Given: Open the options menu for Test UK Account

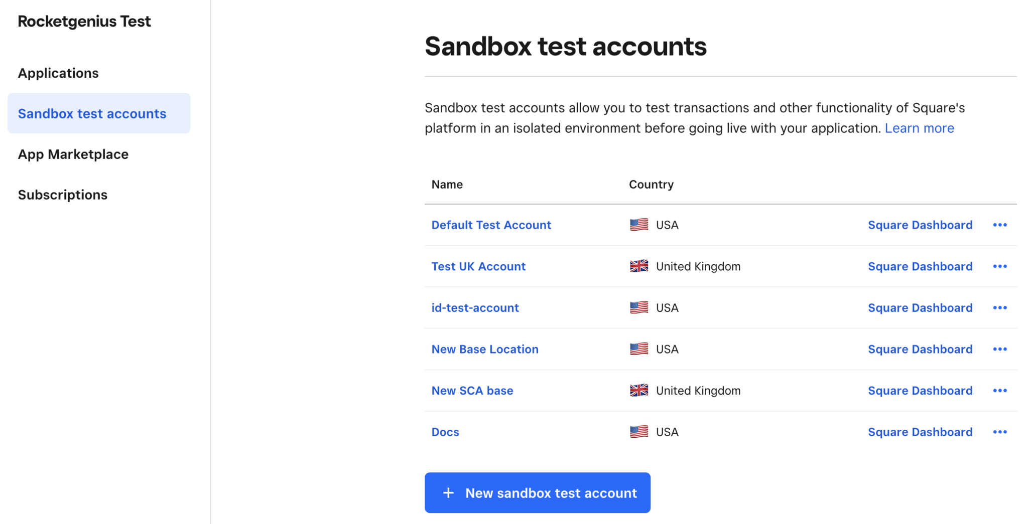Looking at the screenshot, I should click(x=1000, y=266).
